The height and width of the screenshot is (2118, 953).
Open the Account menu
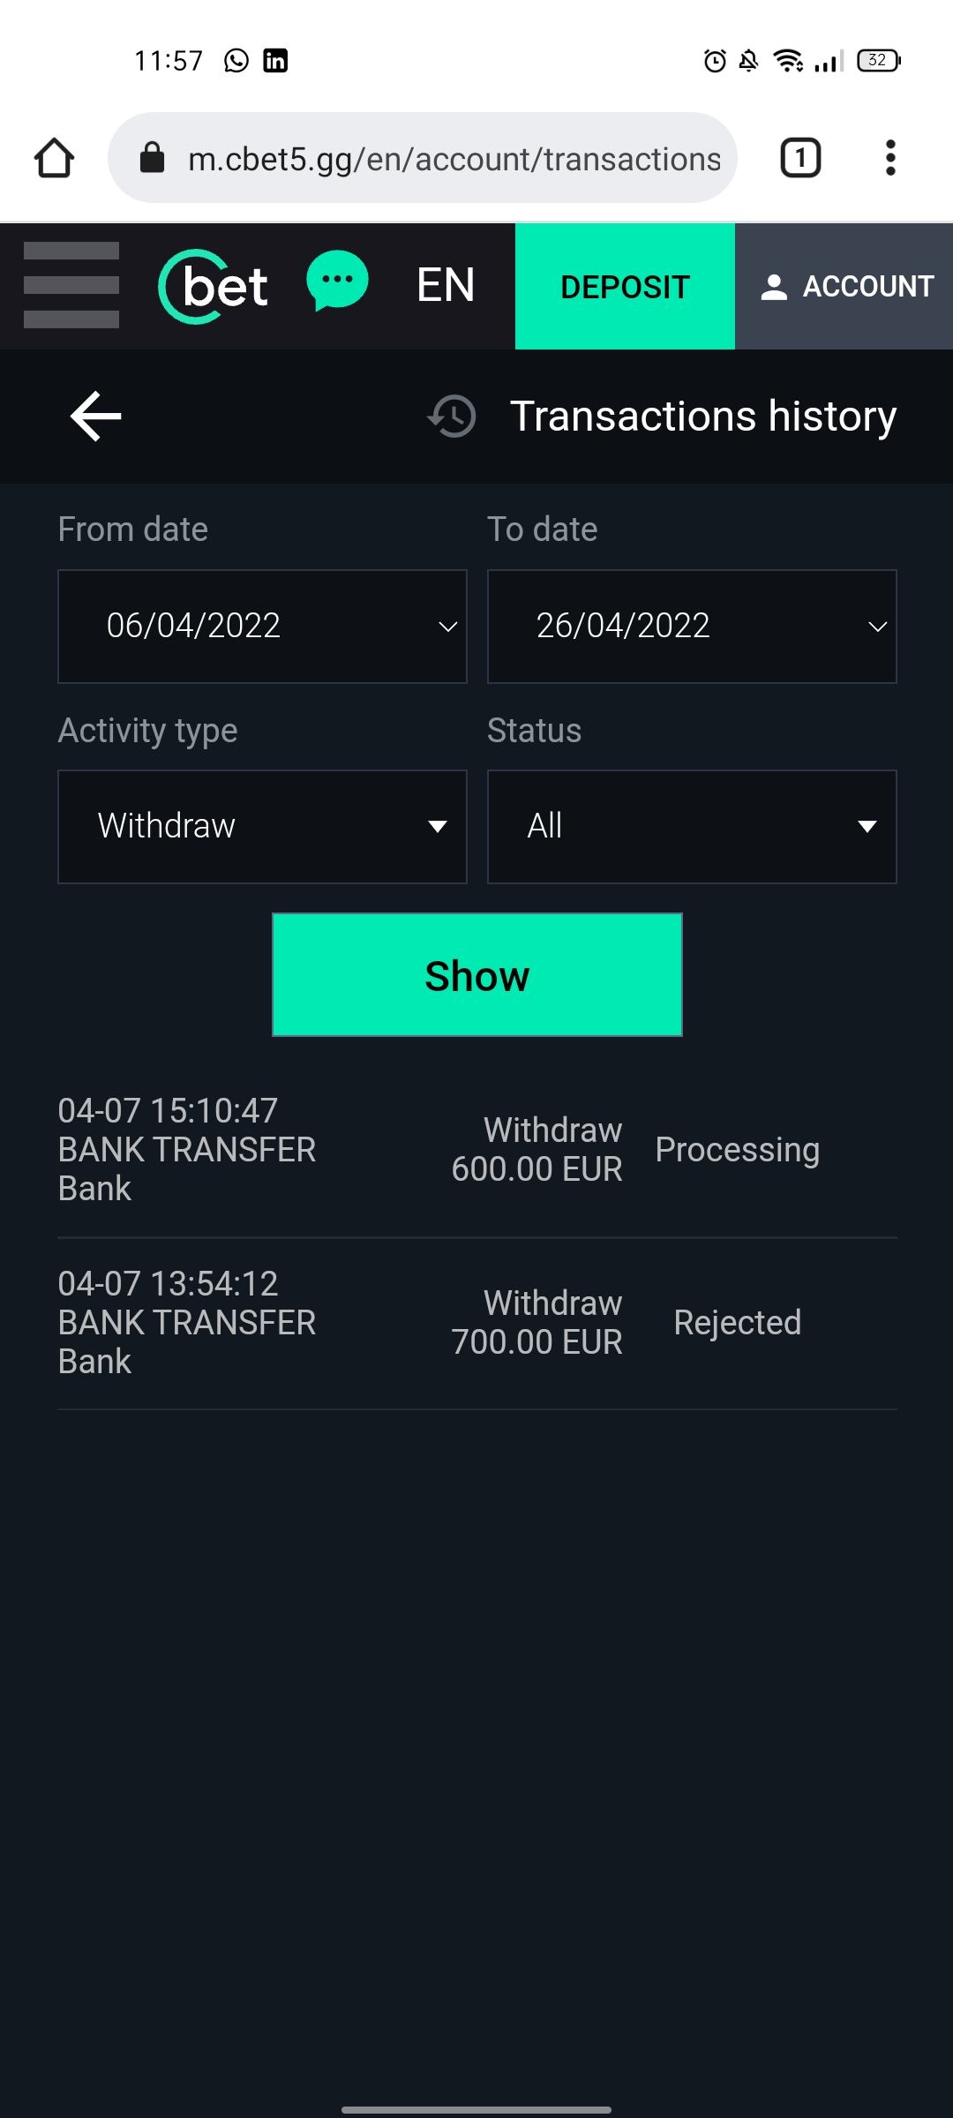844,287
